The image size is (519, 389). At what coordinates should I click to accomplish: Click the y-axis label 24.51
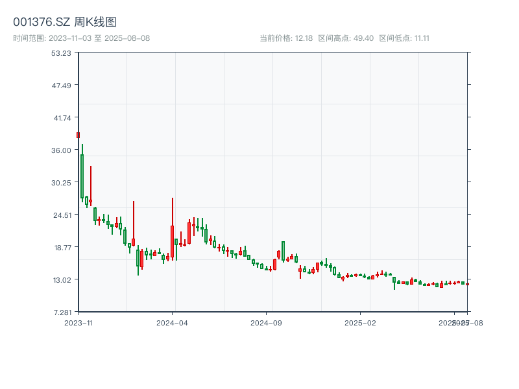(x=62, y=215)
